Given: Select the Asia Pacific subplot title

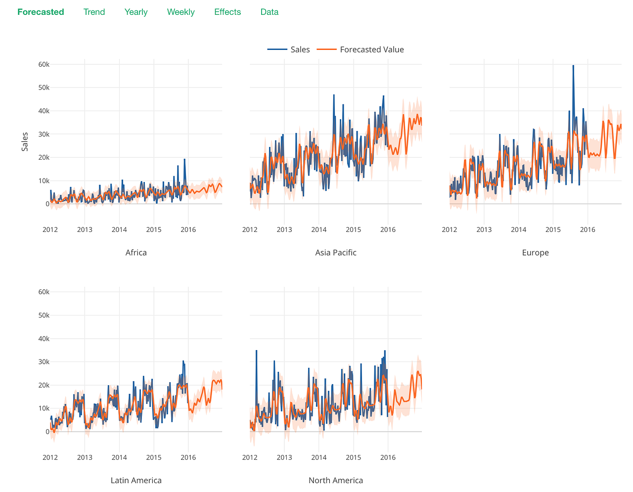Looking at the screenshot, I should pyautogui.click(x=336, y=252).
